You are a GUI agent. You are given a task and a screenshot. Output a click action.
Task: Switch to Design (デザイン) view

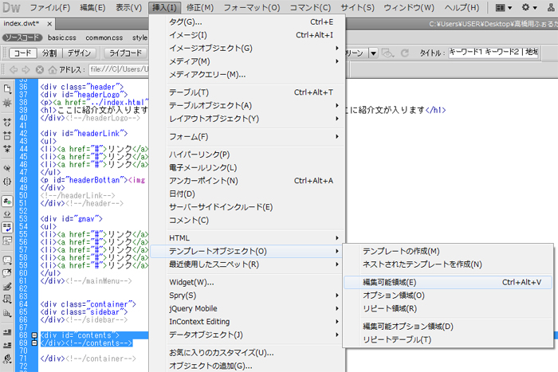[x=78, y=53]
